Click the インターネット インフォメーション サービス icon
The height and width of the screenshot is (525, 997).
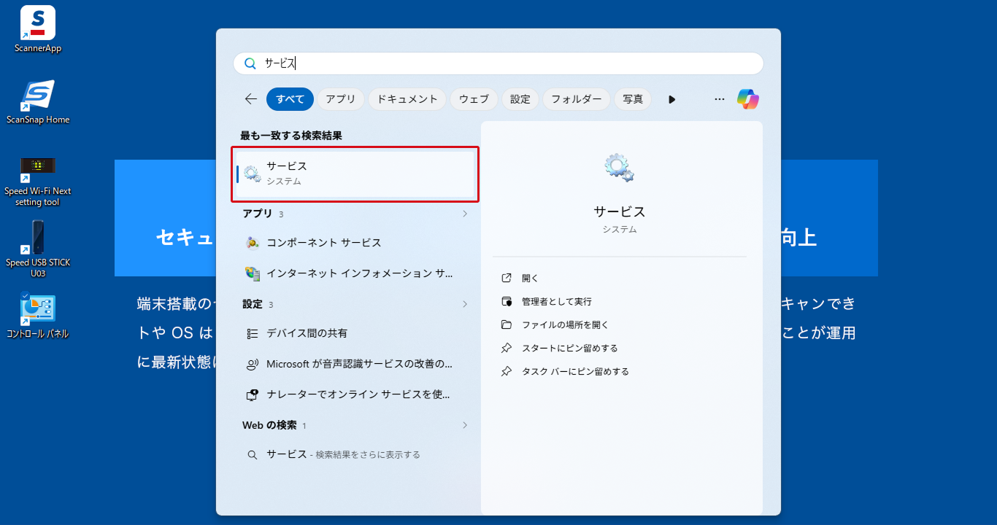253,273
